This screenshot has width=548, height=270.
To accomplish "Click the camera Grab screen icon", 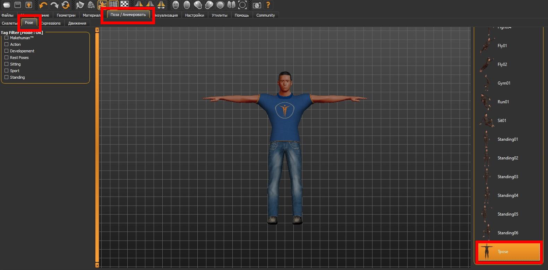I will (257, 5).
